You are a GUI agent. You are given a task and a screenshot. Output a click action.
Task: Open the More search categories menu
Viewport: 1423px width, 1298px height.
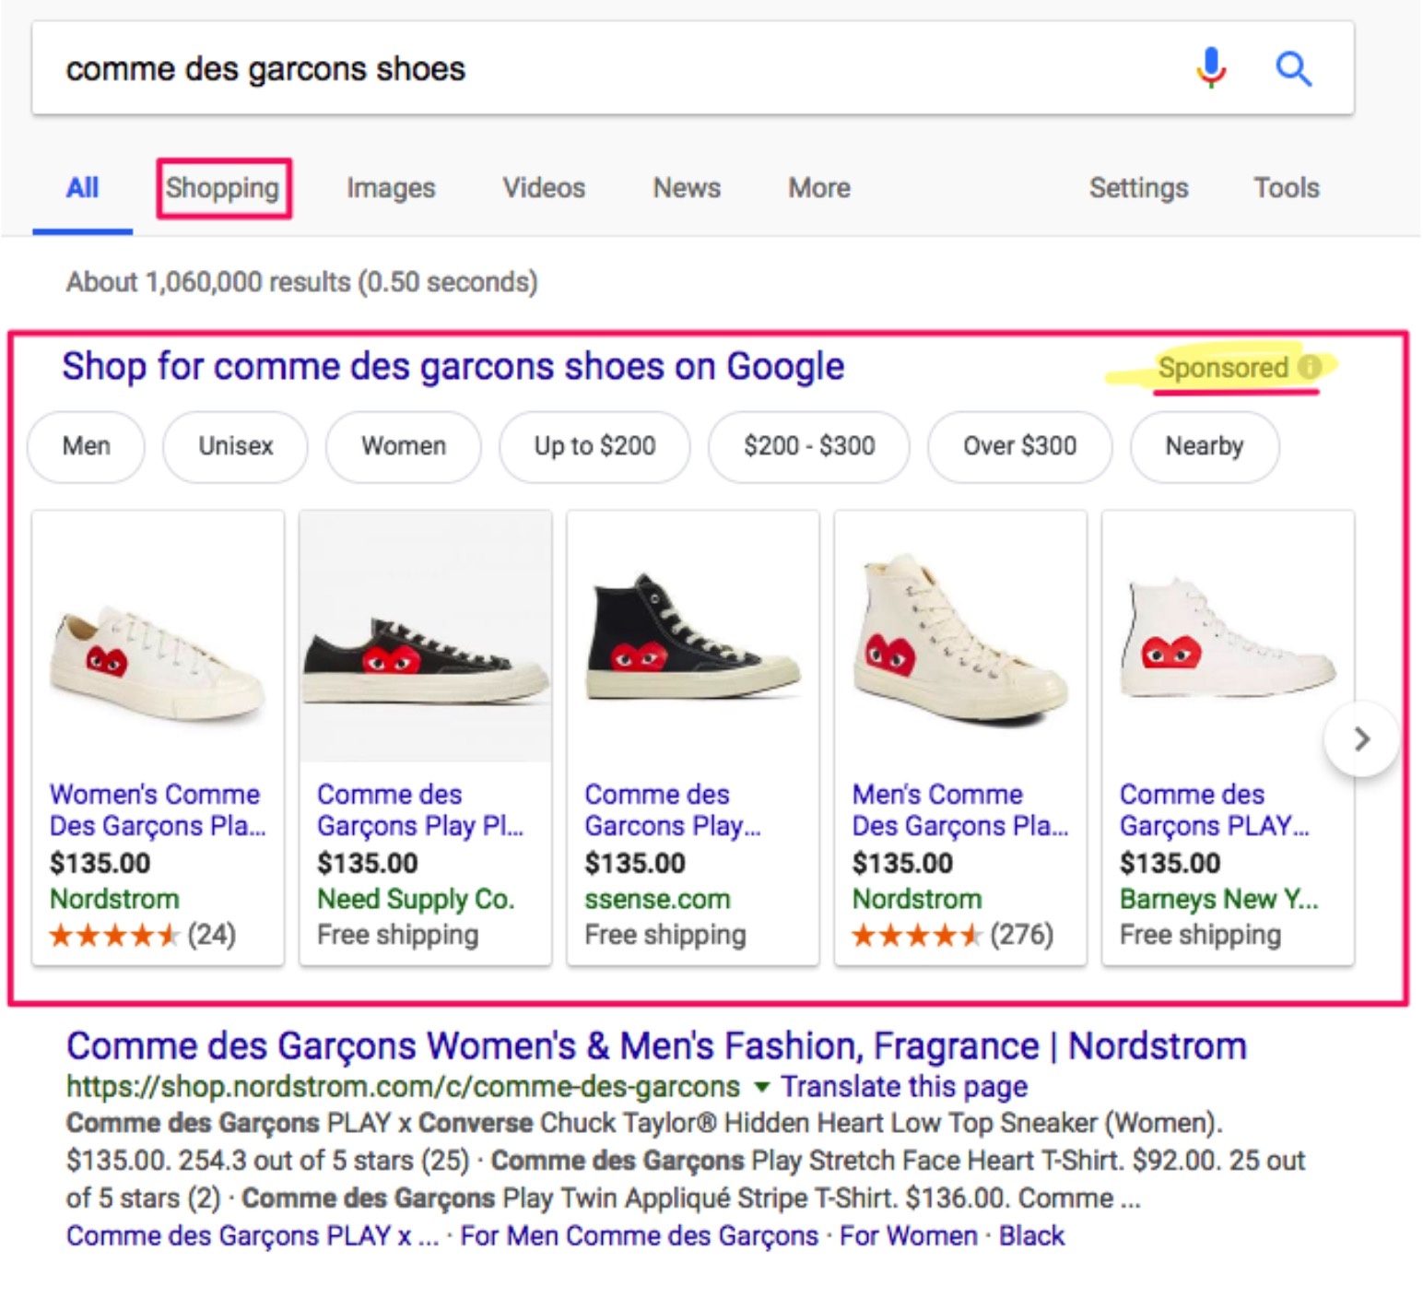[818, 188]
